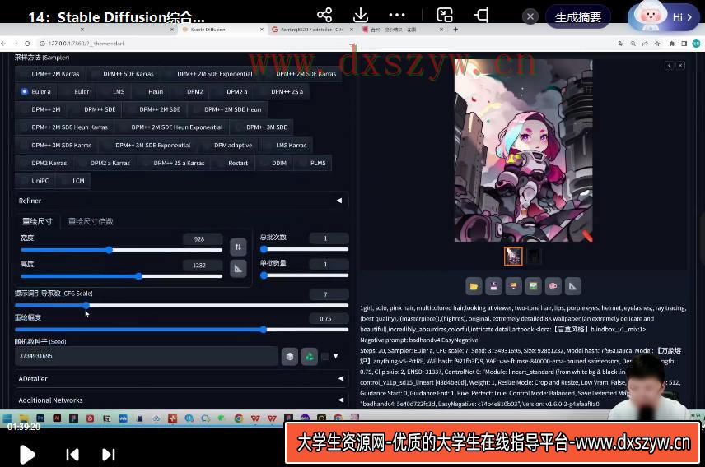The width and height of the screenshot is (705, 467).
Task: Click the Hi assistant button
Action: (663, 16)
